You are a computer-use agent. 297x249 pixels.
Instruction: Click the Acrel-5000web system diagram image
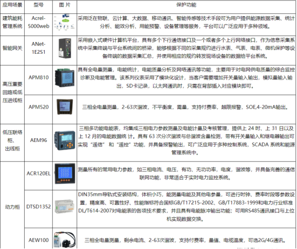[64, 22]
